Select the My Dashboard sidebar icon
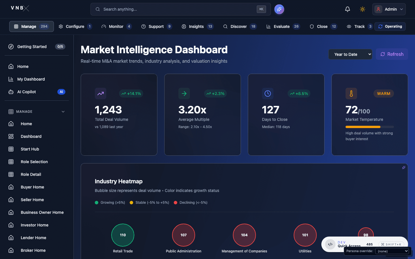This screenshot has height=259, width=415. pyautogui.click(x=11, y=79)
